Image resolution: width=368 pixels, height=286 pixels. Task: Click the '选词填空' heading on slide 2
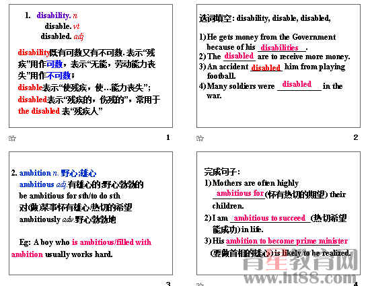click(215, 18)
